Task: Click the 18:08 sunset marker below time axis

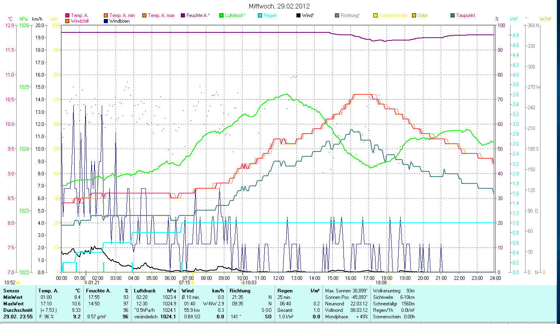Action: (381, 283)
